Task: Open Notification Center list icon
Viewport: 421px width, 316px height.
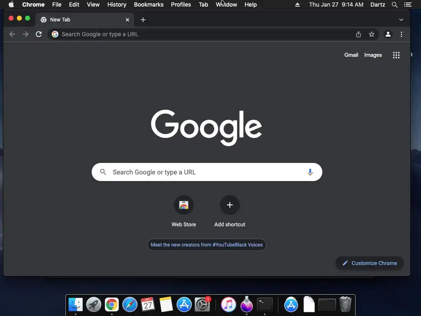Action: tap(408, 5)
